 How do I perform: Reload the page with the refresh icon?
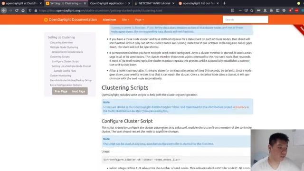(x=17, y=10)
